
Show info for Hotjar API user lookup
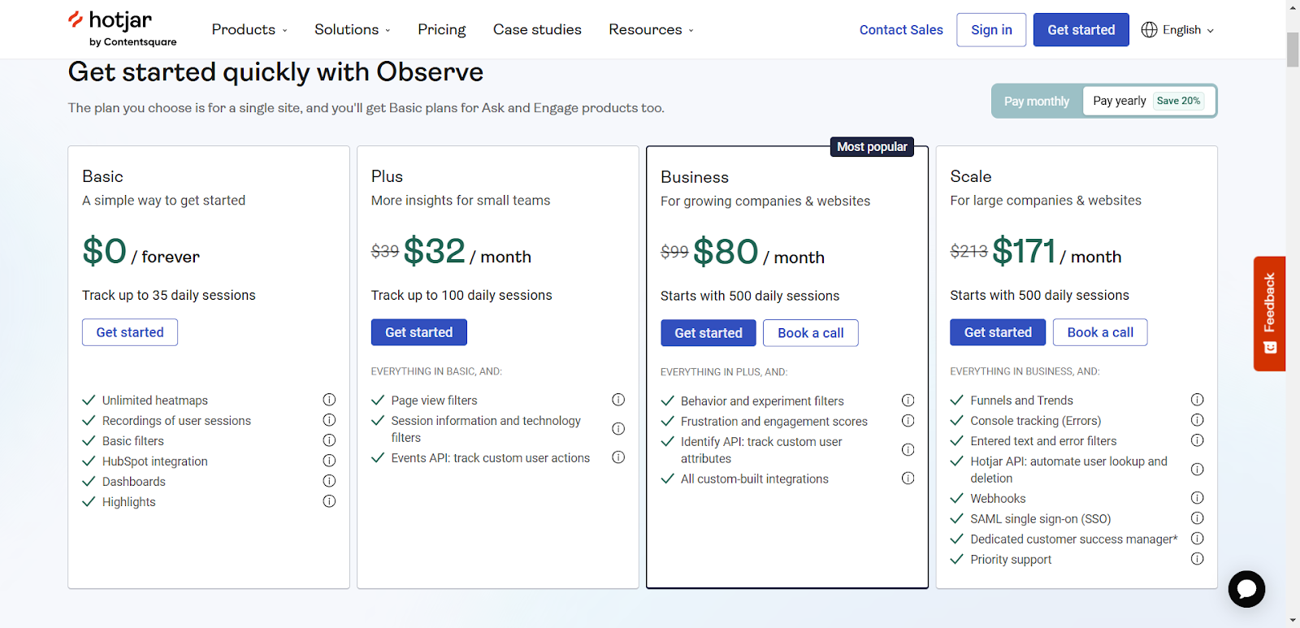[1198, 470]
